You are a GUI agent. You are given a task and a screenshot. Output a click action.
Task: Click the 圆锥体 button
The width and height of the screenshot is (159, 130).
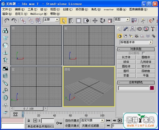[x=146, y=57]
